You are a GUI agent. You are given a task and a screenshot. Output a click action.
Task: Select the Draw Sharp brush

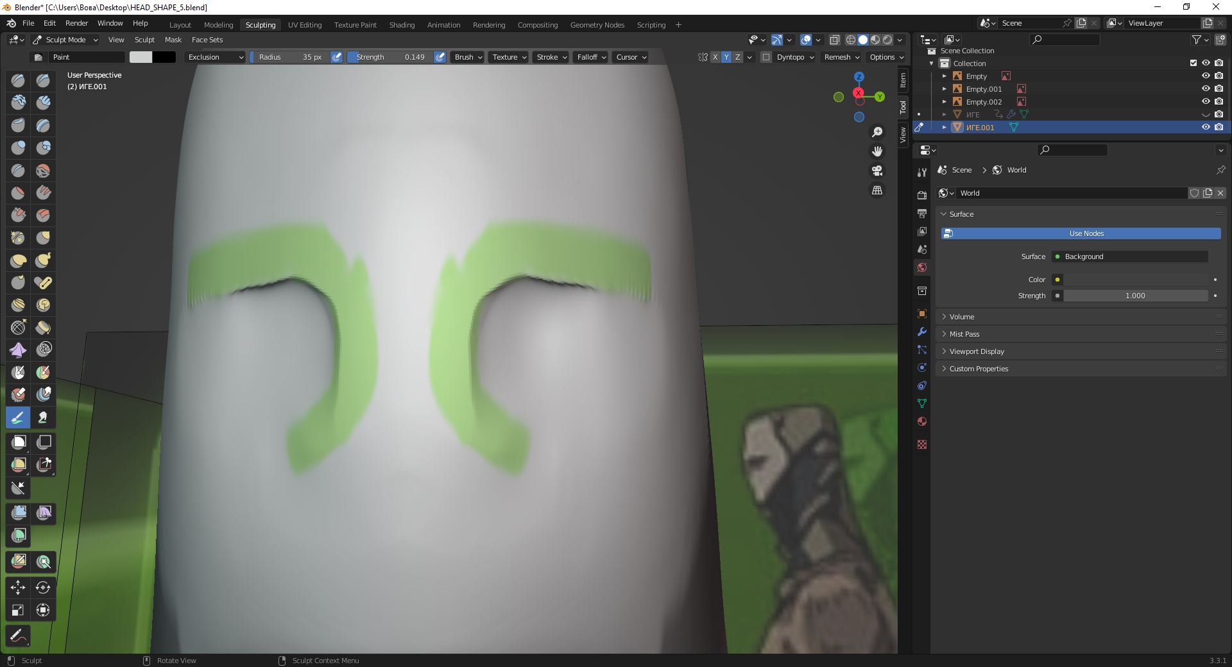43,80
